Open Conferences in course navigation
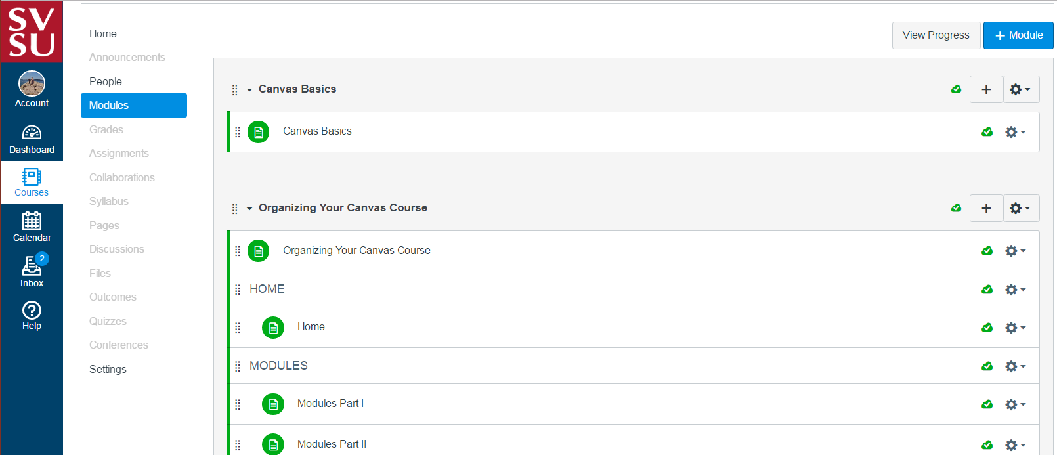Screen dimensions: 1057x455 tap(119, 345)
